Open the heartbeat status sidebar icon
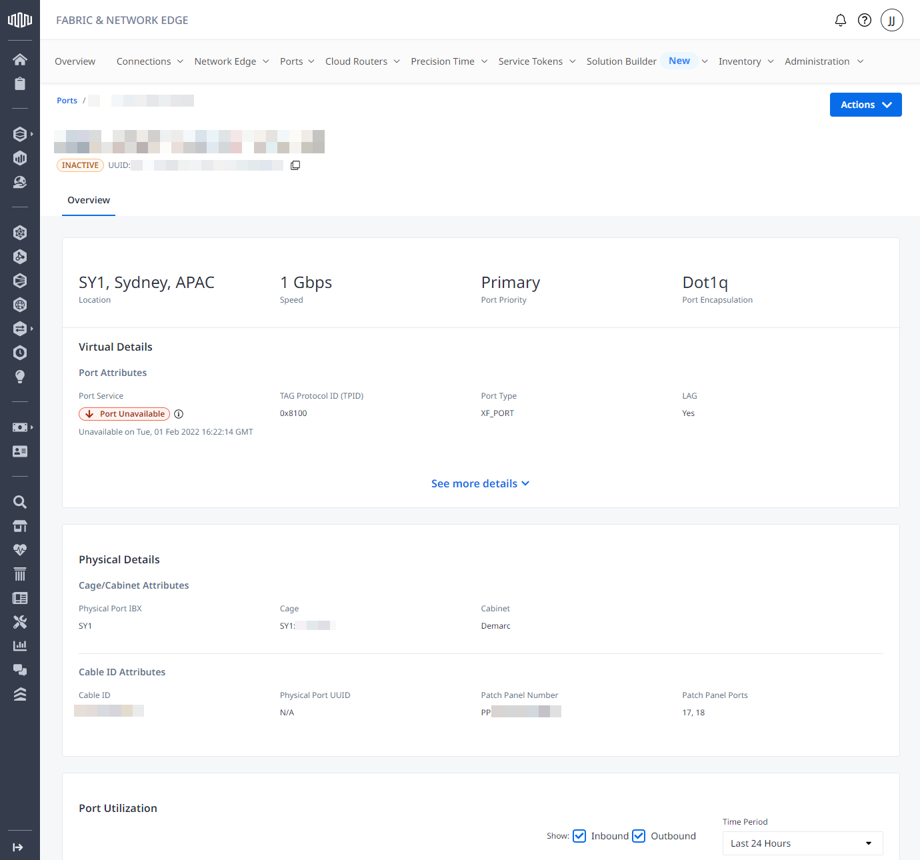This screenshot has width=920, height=860. pos(20,550)
